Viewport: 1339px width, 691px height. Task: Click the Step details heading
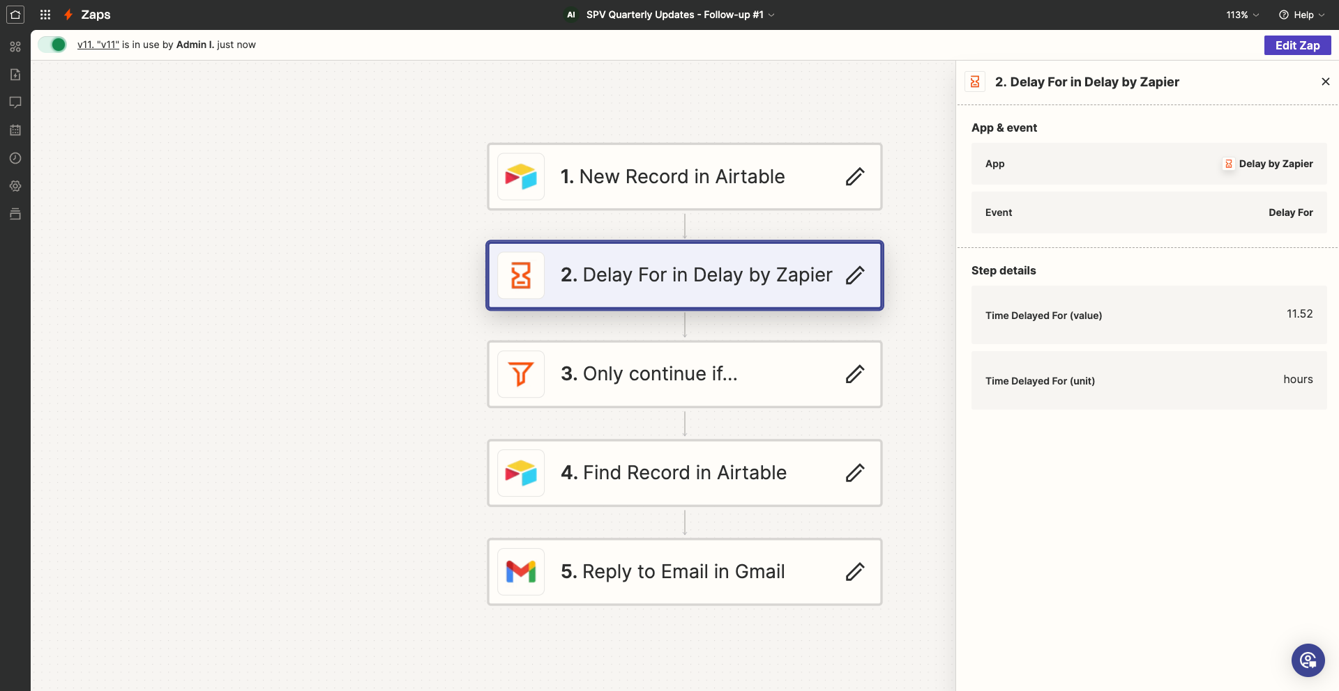(x=1003, y=270)
